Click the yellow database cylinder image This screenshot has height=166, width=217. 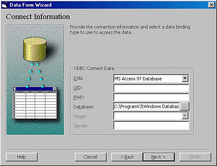[35, 49]
